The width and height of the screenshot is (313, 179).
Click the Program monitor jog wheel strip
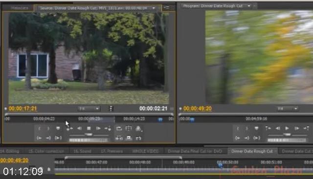[x=287, y=140]
